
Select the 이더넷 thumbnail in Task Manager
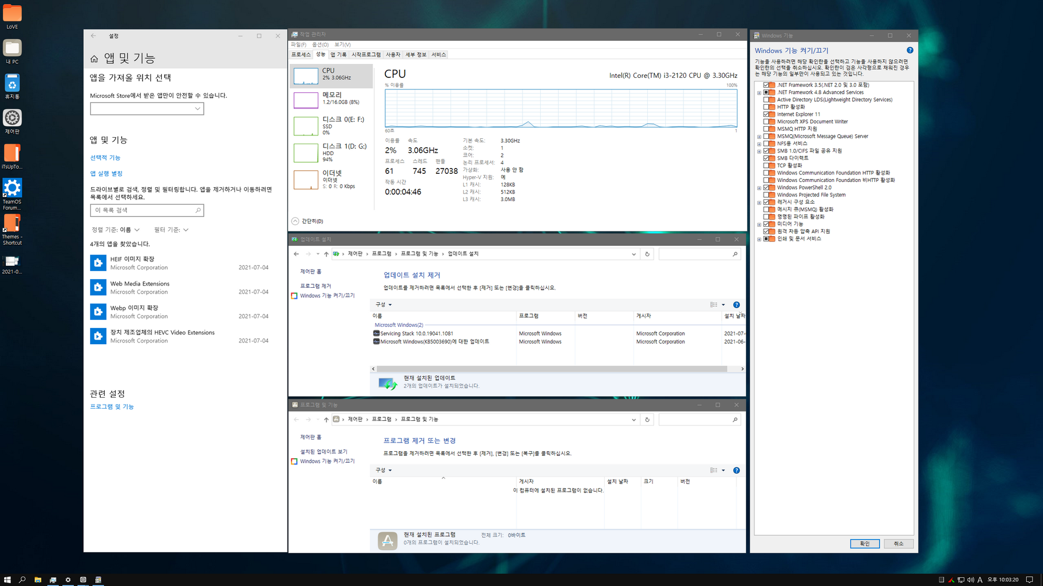pyautogui.click(x=306, y=180)
